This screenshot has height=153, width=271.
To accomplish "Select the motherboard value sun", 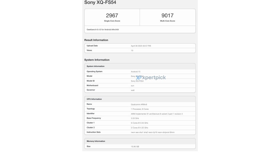I will (x=133, y=86).
